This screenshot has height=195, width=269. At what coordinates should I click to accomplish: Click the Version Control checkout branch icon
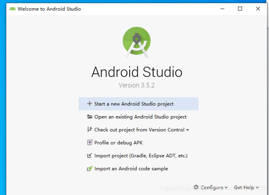coord(90,129)
